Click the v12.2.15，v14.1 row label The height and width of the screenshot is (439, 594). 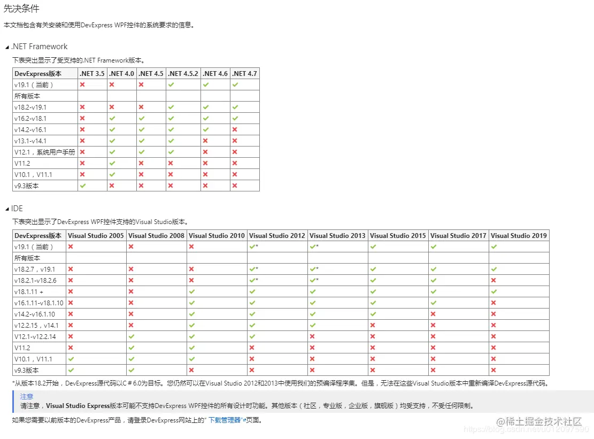click(36, 325)
